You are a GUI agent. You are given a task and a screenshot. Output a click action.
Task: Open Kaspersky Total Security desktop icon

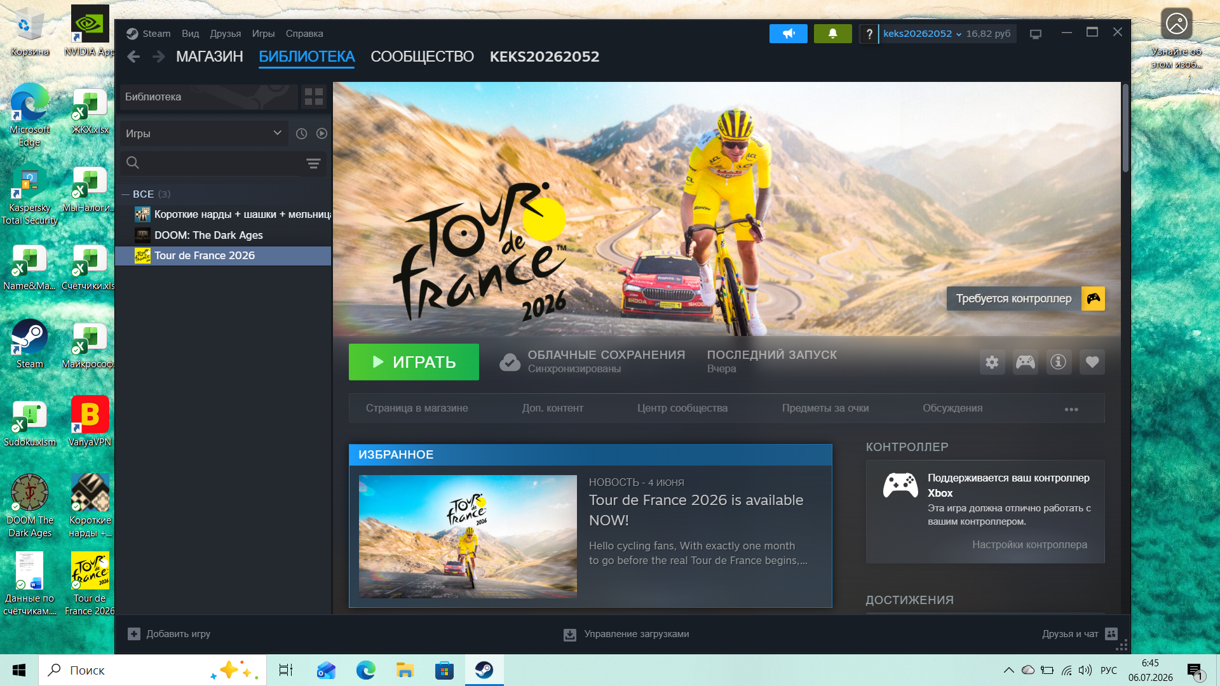(x=30, y=195)
